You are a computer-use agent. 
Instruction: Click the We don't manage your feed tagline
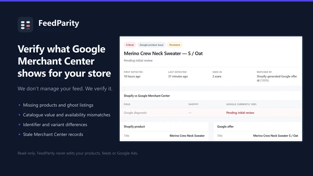pyautogui.click(x=65, y=89)
